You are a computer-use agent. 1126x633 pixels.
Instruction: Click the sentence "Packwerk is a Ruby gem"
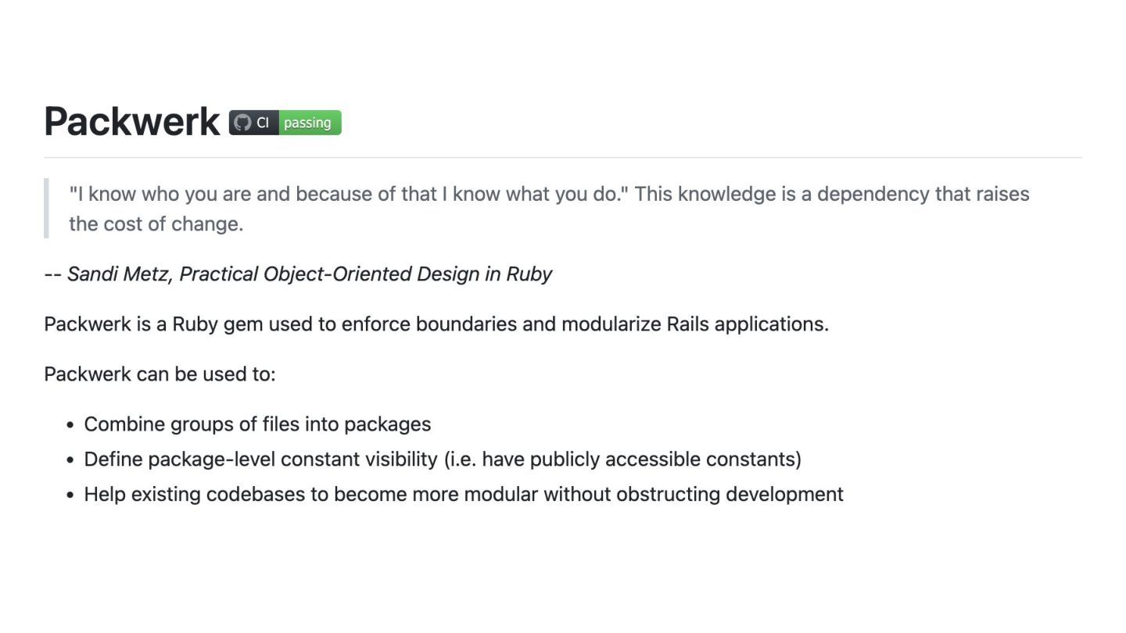click(436, 324)
